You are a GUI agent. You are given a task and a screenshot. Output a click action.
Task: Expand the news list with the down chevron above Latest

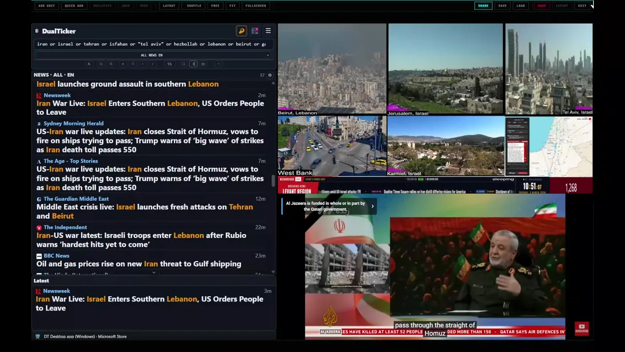154,273
